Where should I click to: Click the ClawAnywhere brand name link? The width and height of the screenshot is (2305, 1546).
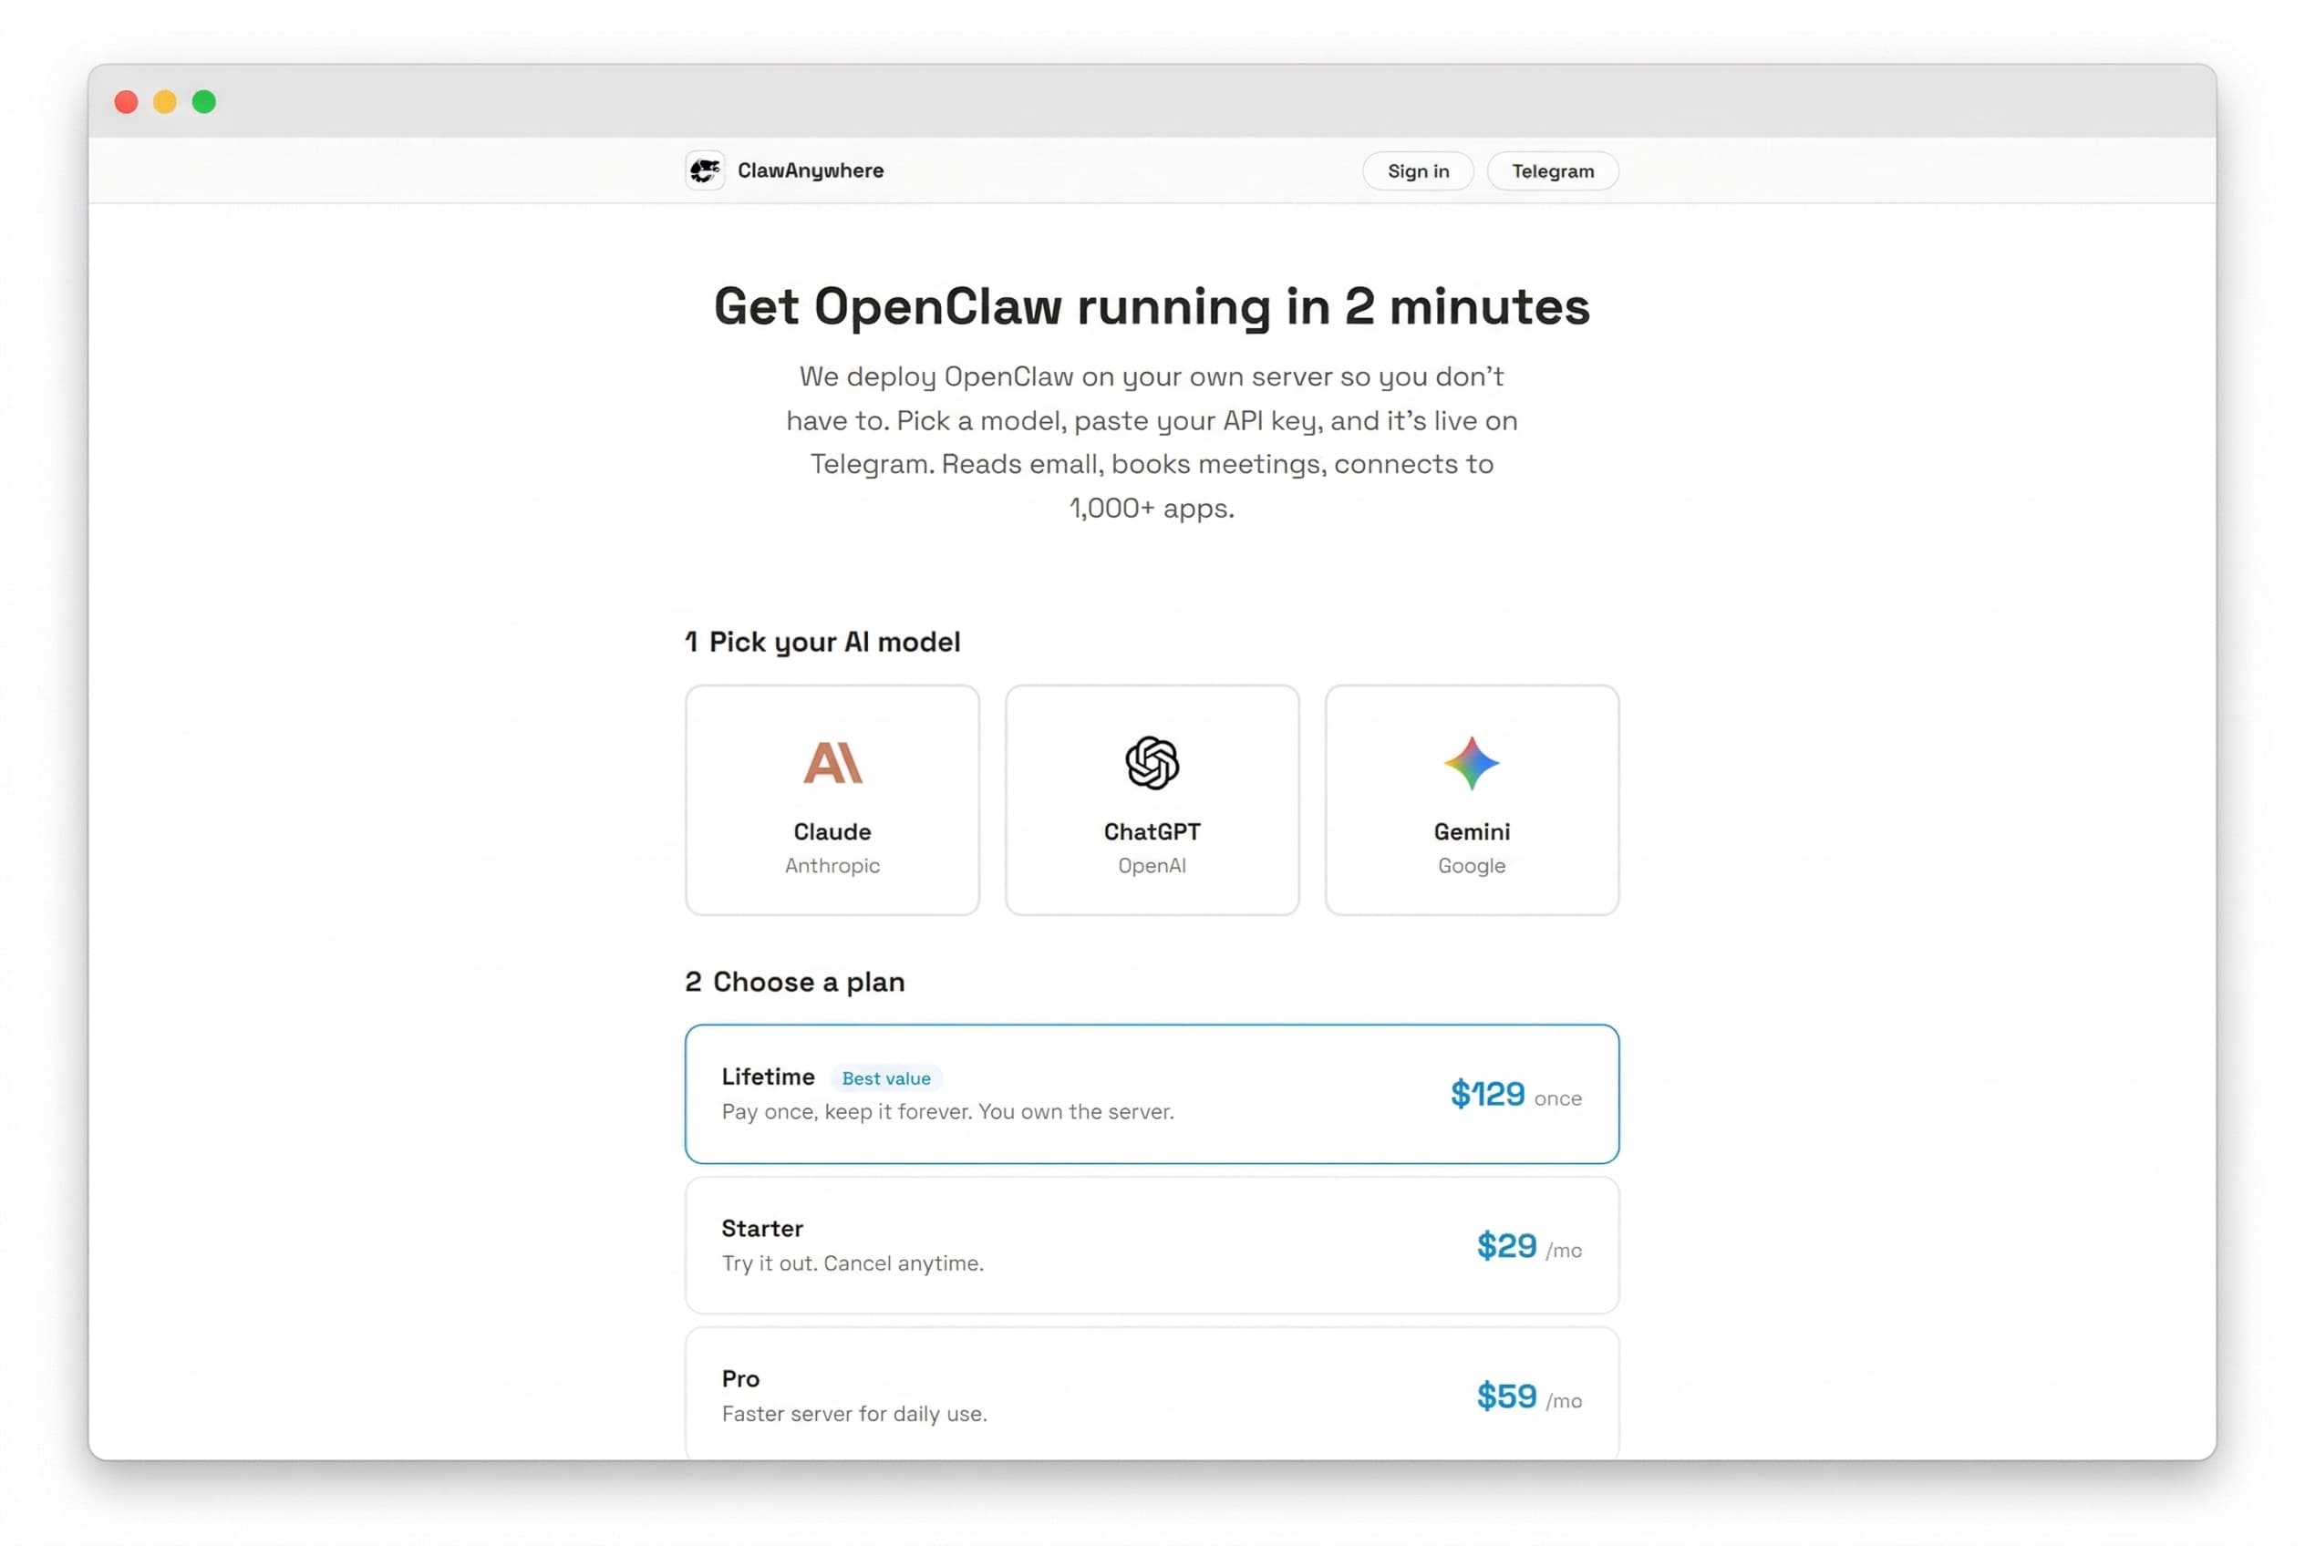coord(810,170)
